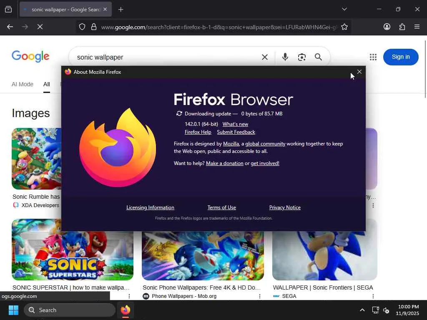Open Terms of Use link
The image size is (427, 320).
pos(222,207)
